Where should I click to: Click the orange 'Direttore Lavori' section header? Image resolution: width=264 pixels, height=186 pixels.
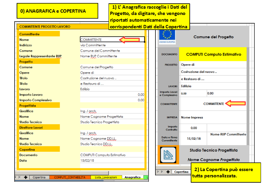(39, 127)
